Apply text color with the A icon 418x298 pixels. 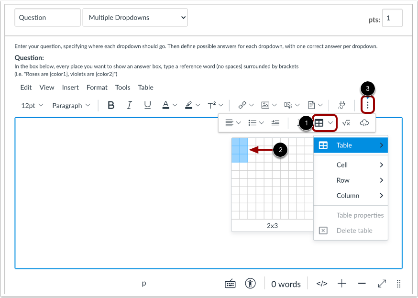pyautogui.click(x=166, y=106)
